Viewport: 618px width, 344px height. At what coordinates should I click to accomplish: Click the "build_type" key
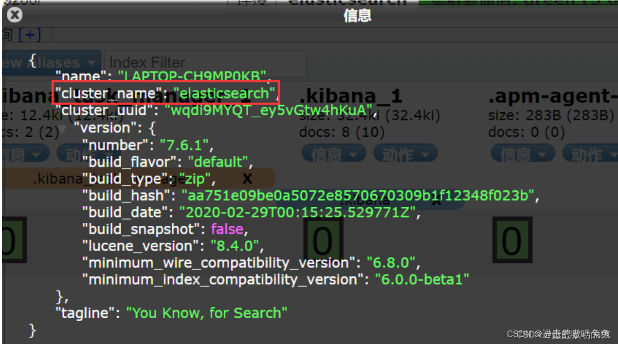126,179
